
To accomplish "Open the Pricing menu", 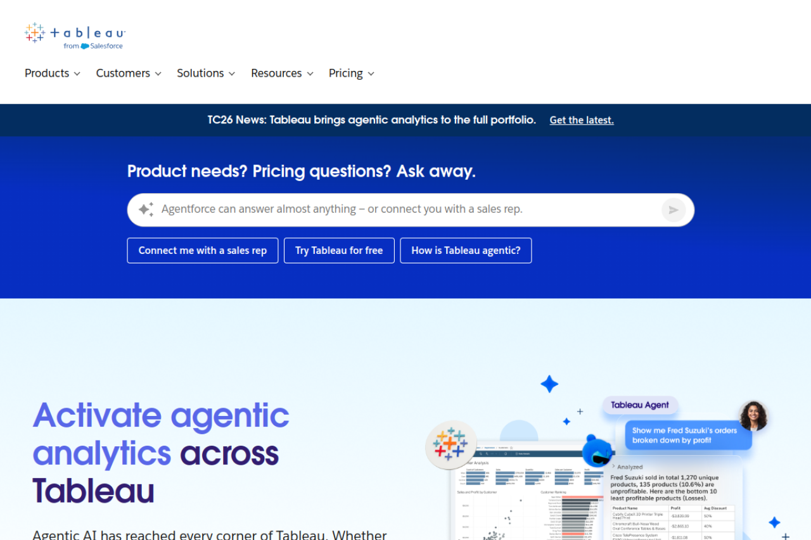I will (x=352, y=73).
